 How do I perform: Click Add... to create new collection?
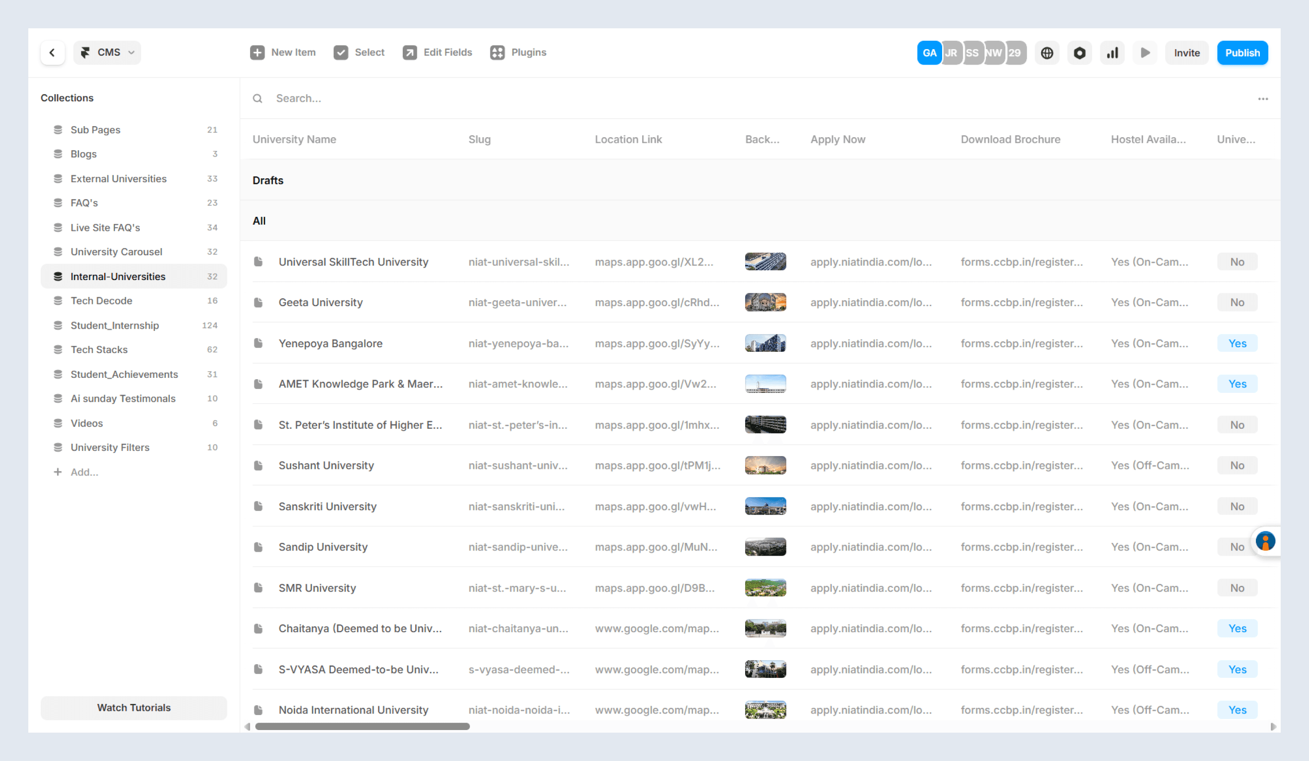[x=83, y=472]
